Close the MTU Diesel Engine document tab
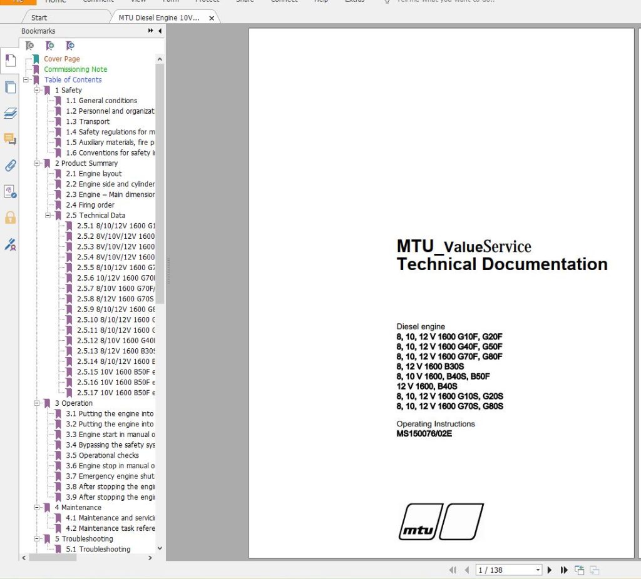 point(212,18)
